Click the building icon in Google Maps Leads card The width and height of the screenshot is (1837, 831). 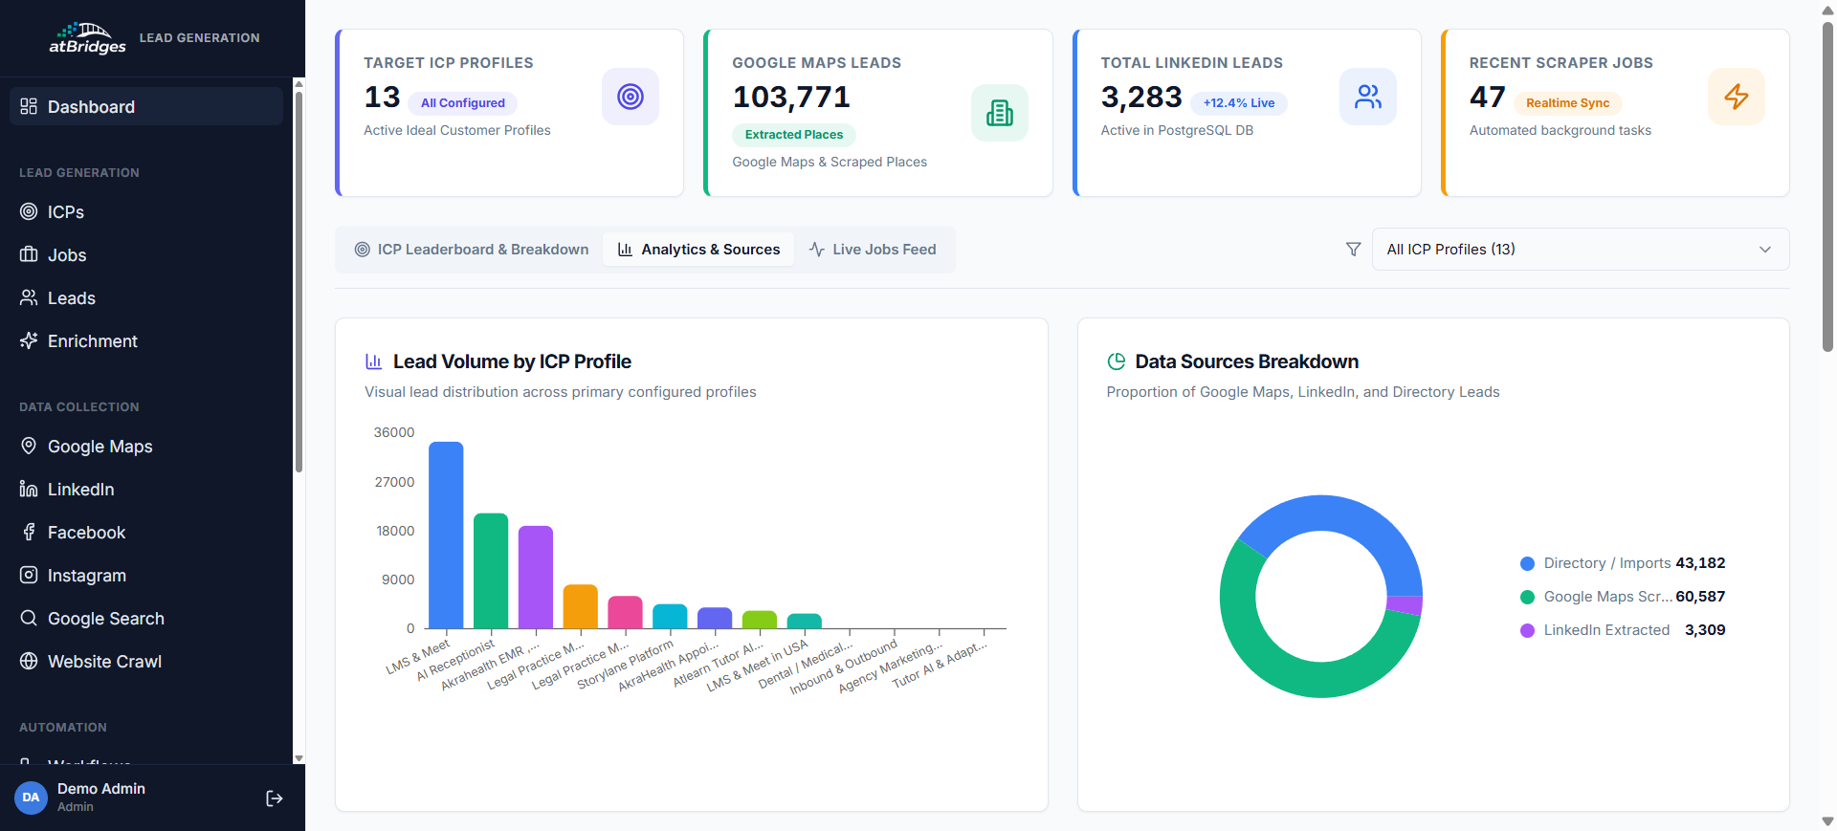(x=1000, y=113)
